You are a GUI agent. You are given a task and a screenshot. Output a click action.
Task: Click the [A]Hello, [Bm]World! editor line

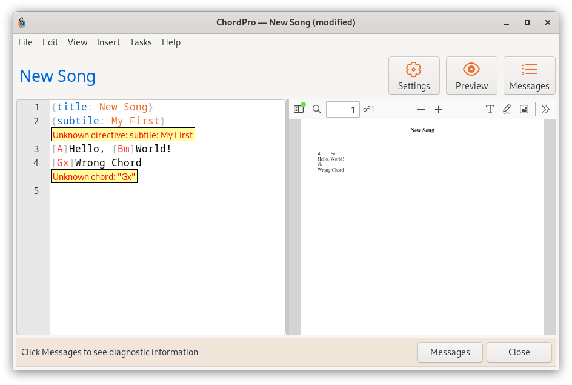[x=111, y=149]
